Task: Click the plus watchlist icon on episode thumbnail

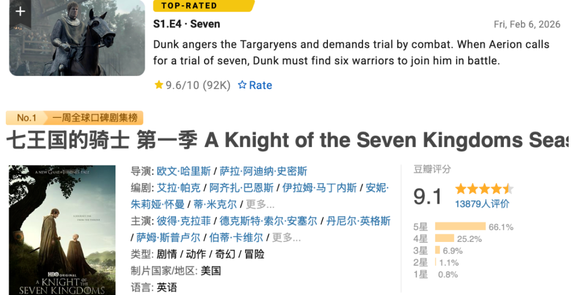Action: [x=20, y=11]
